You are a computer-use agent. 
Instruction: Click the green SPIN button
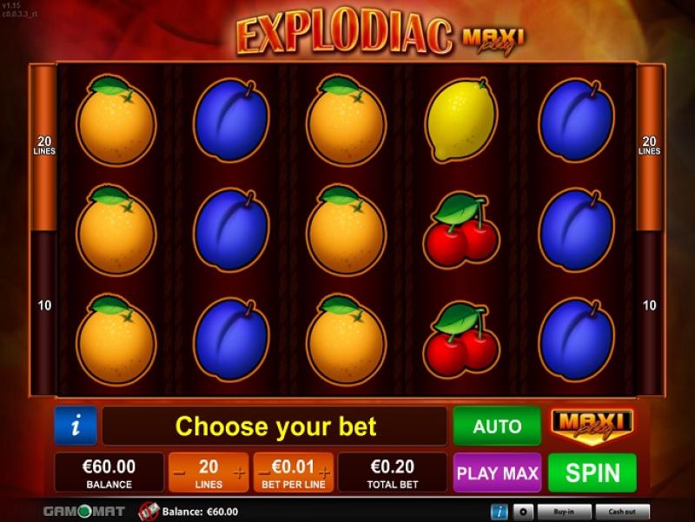(592, 472)
